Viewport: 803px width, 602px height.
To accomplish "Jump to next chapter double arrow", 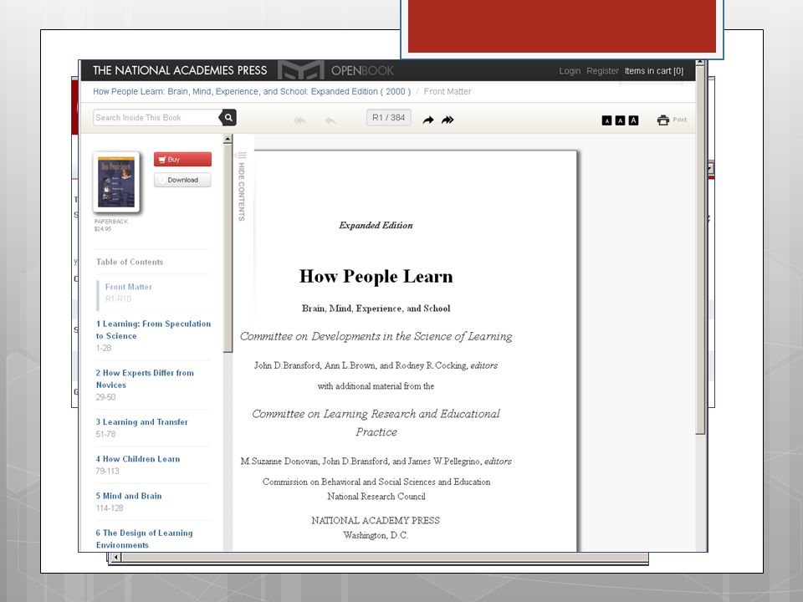I will 448,120.
